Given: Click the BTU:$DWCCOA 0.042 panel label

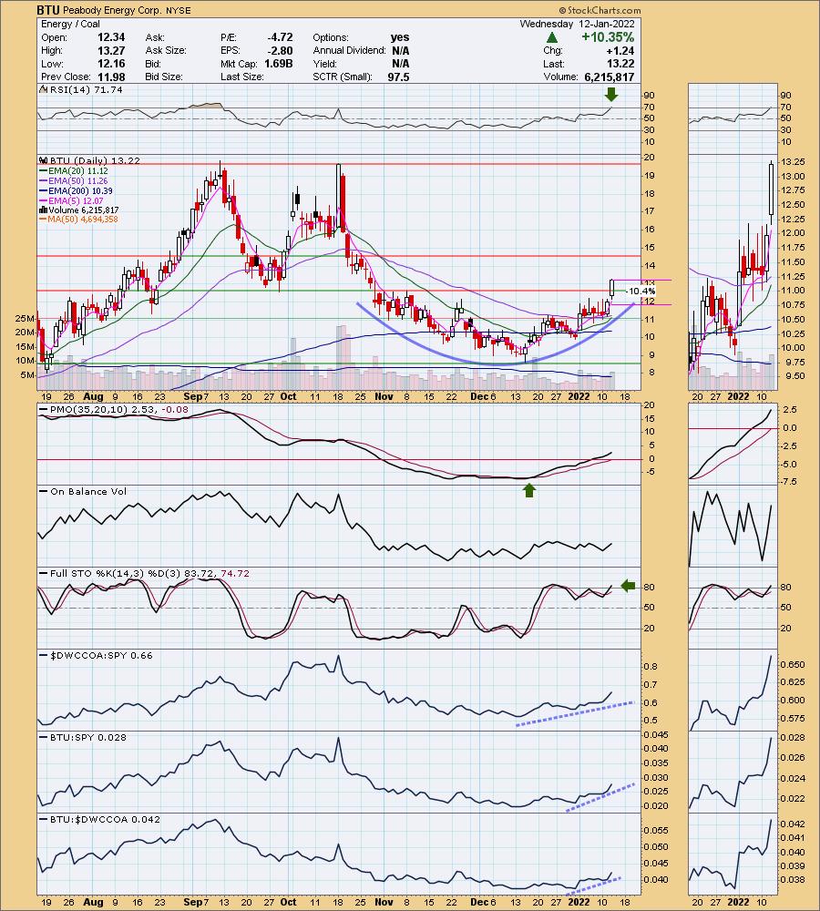Looking at the screenshot, I should [100, 819].
